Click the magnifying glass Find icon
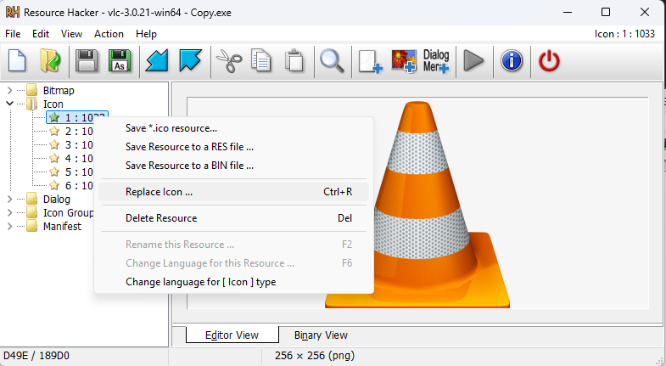Viewport: 666px width, 366px height. 332,61
